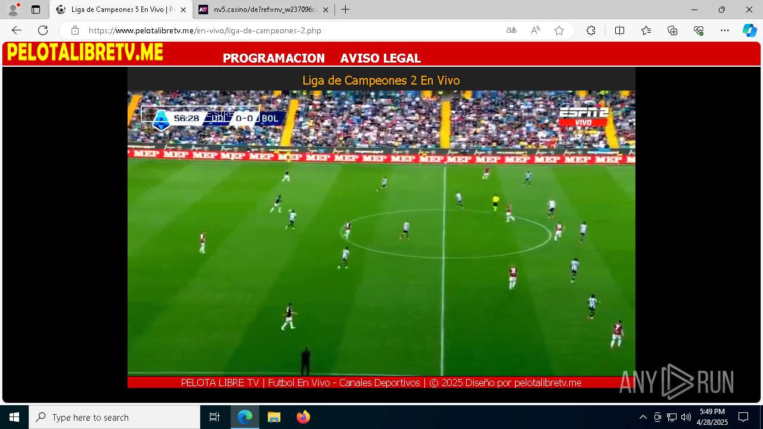Launch Firefox from the taskbar
This screenshot has width=763, height=429.
coord(303,417)
